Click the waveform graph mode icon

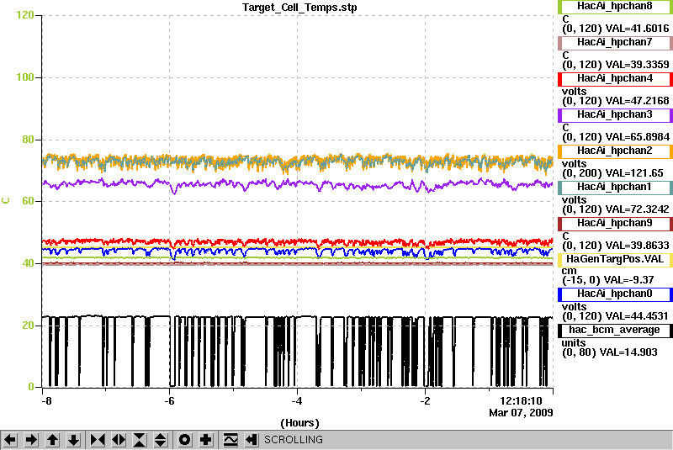(x=230, y=440)
